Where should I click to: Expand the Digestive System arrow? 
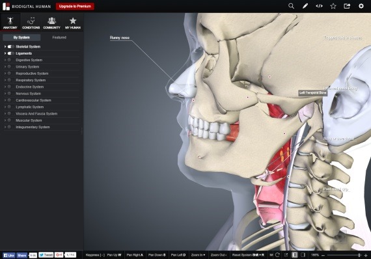5,60
